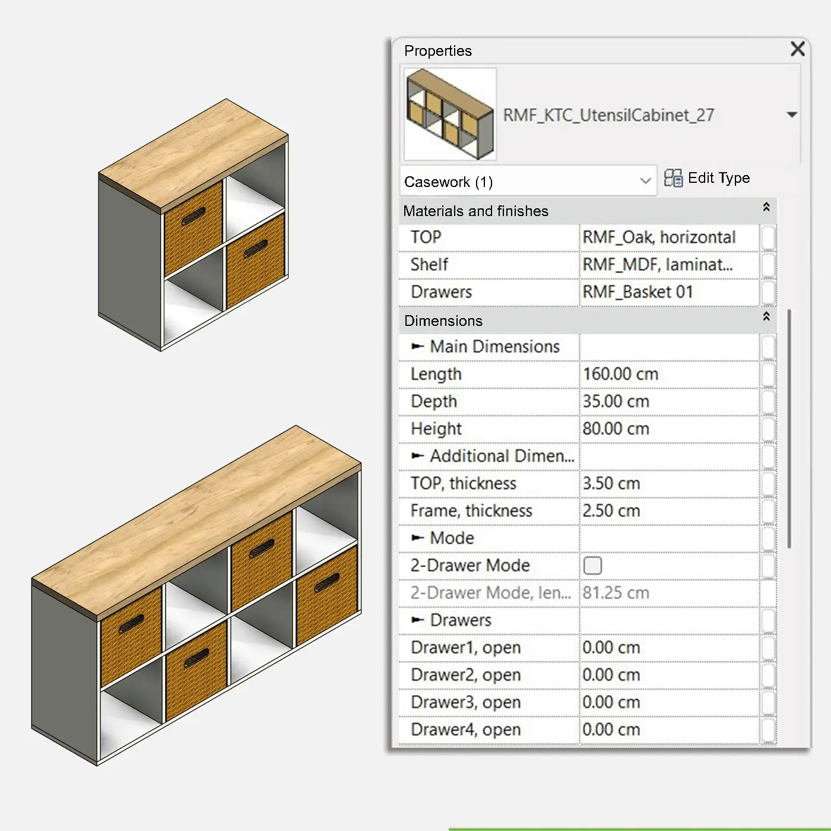This screenshot has width=831, height=831.
Task: Open the family type selector dropdown arrow
Action: 792,115
